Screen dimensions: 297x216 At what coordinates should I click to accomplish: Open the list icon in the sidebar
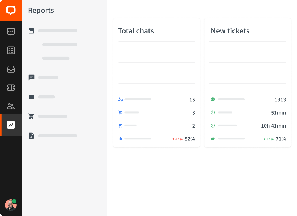pyautogui.click(x=11, y=50)
